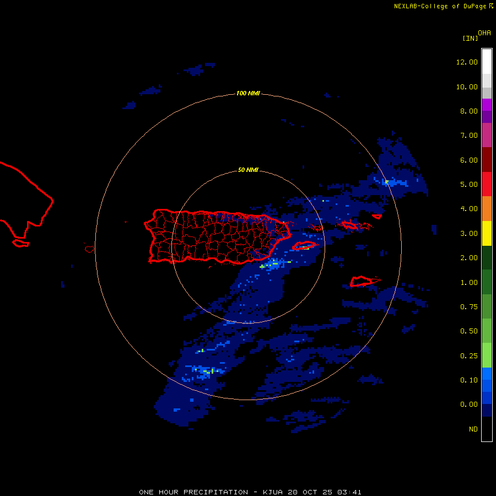This screenshot has width=496, height=496.
Task: Click the 2.00 legend value
Action: [469, 258]
